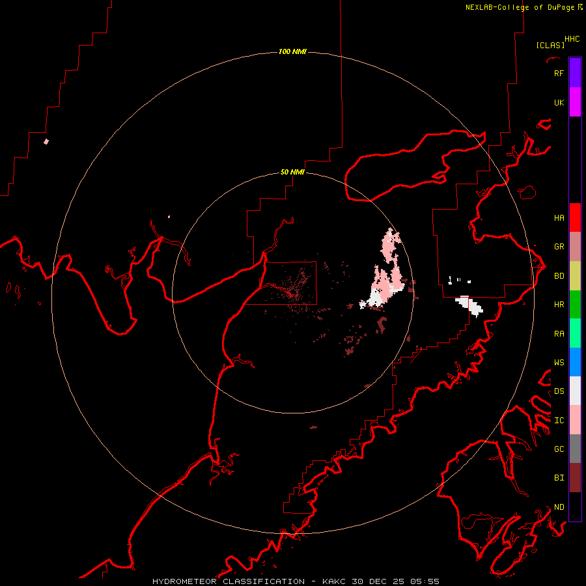This screenshot has height=586, width=586.
Task: Click the dark red biological echo cluster south of the pink echo
Action: (381, 324)
